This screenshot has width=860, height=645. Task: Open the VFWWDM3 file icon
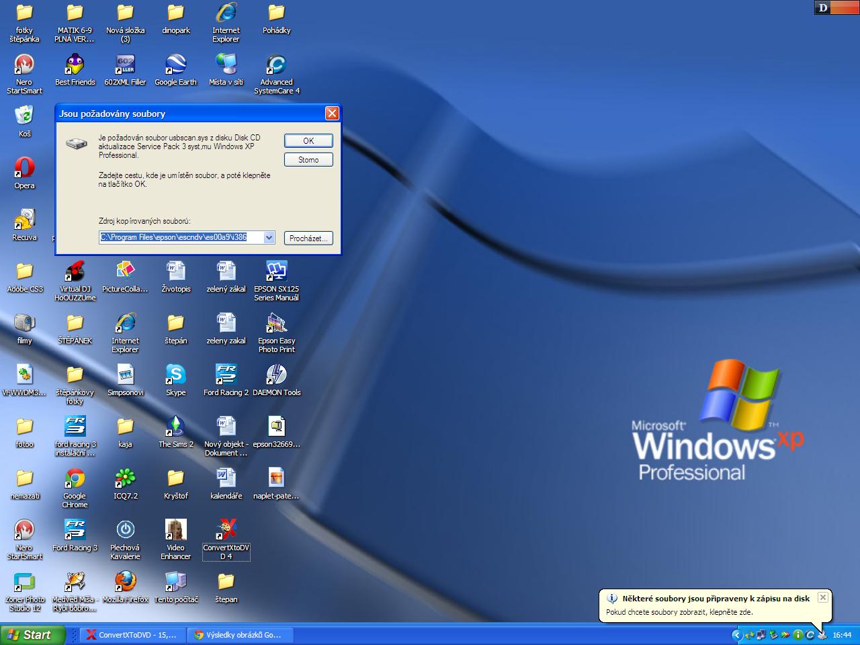tap(25, 380)
